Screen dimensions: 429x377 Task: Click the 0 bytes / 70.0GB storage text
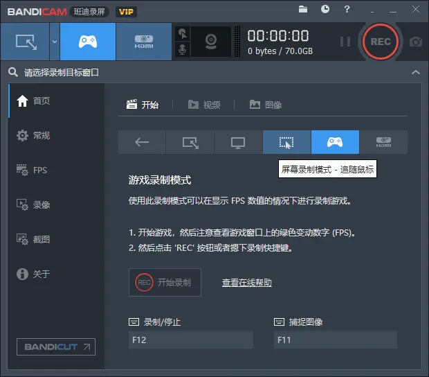pos(280,51)
